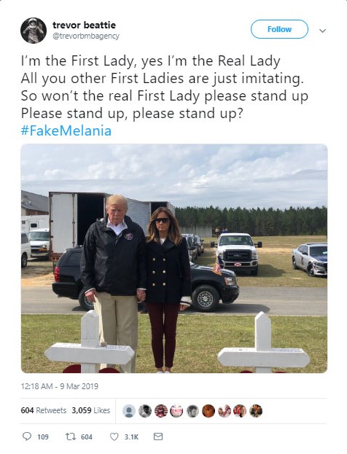This screenshot has width=347, height=454.
Task: Open direct message envelope icon
Action: pyautogui.click(x=158, y=437)
